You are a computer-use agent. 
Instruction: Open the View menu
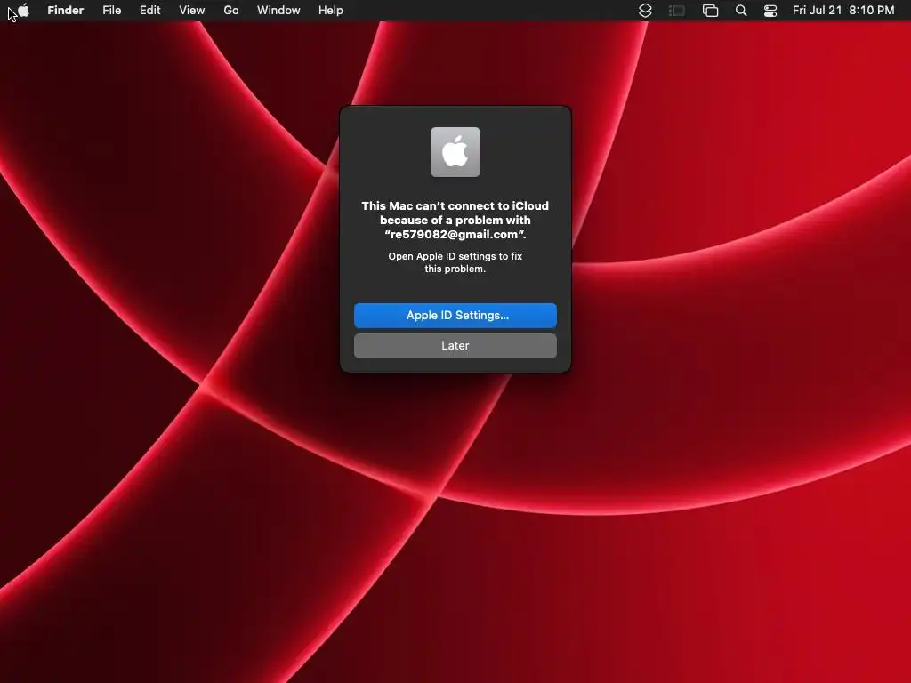click(x=192, y=11)
